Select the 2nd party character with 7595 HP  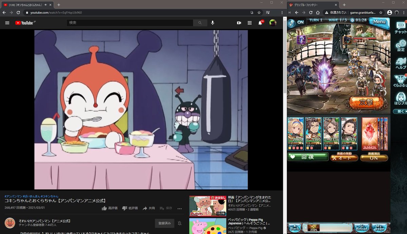314,134
